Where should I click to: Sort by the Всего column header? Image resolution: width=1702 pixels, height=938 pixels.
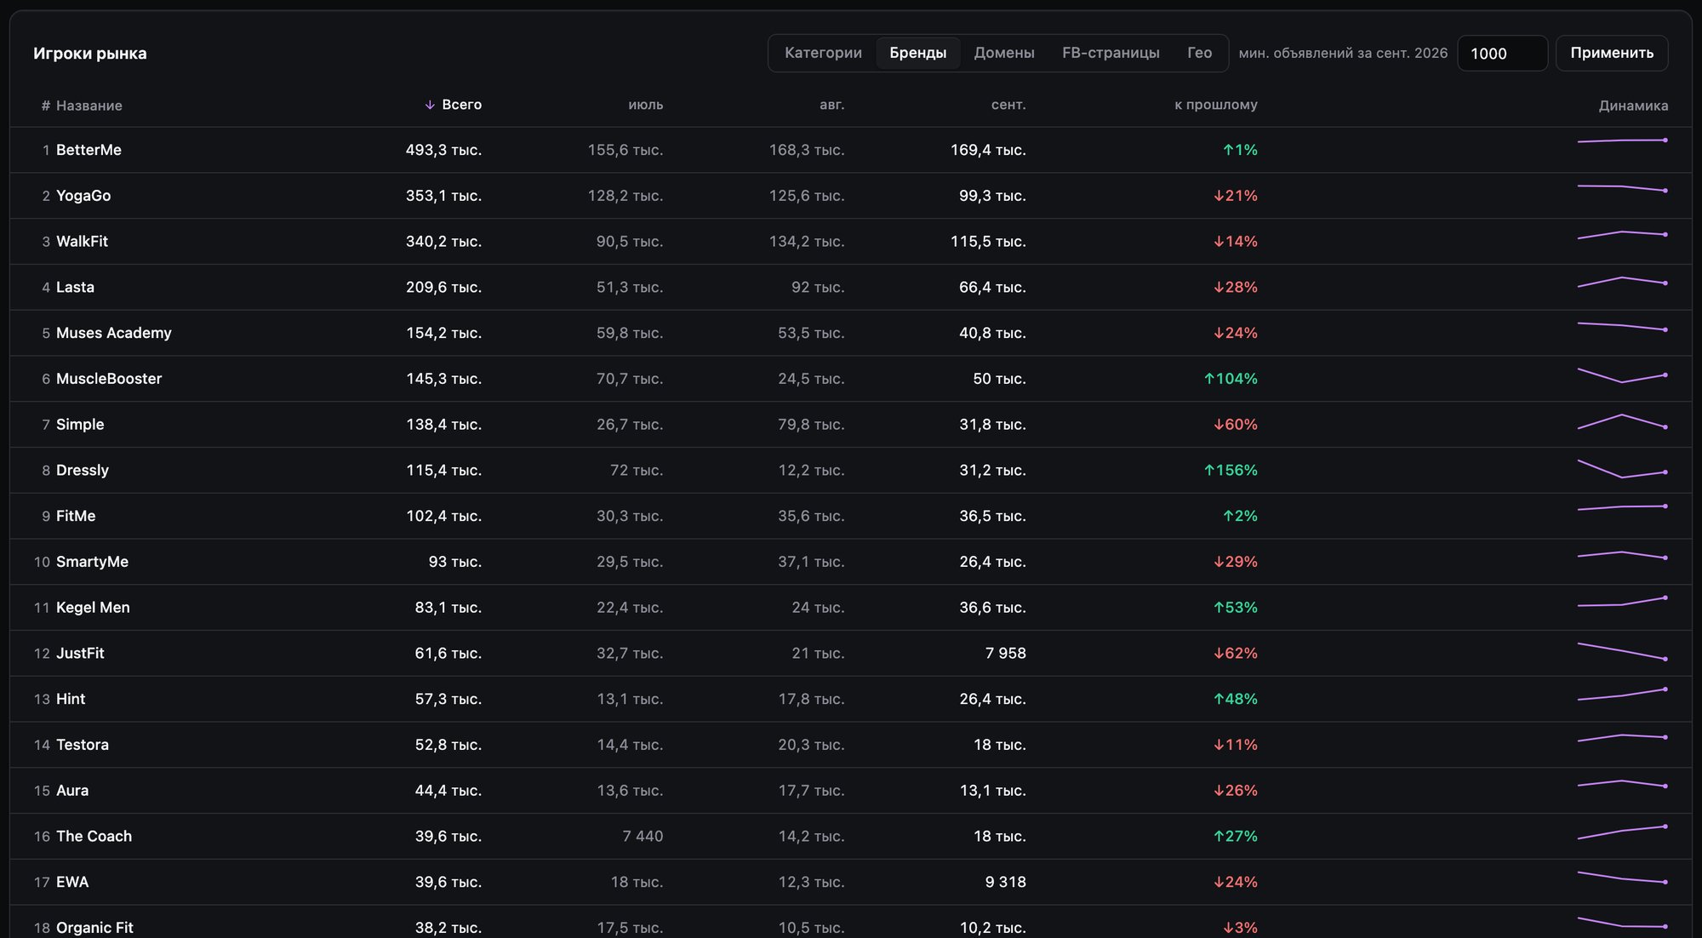click(461, 105)
